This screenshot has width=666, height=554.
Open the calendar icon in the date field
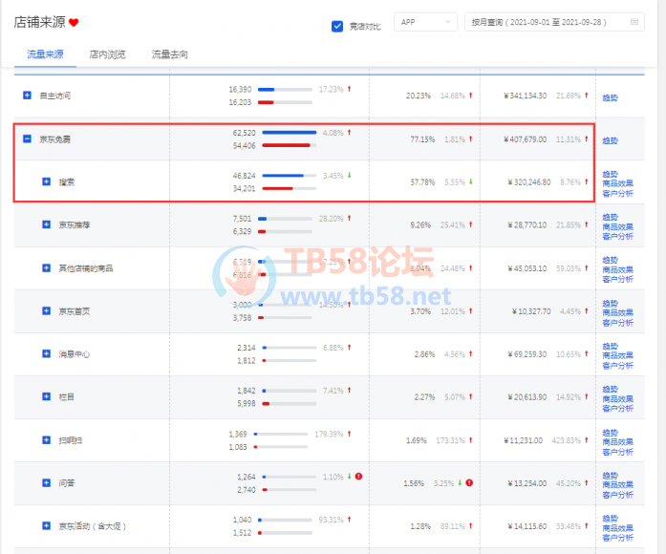(634, 22)
